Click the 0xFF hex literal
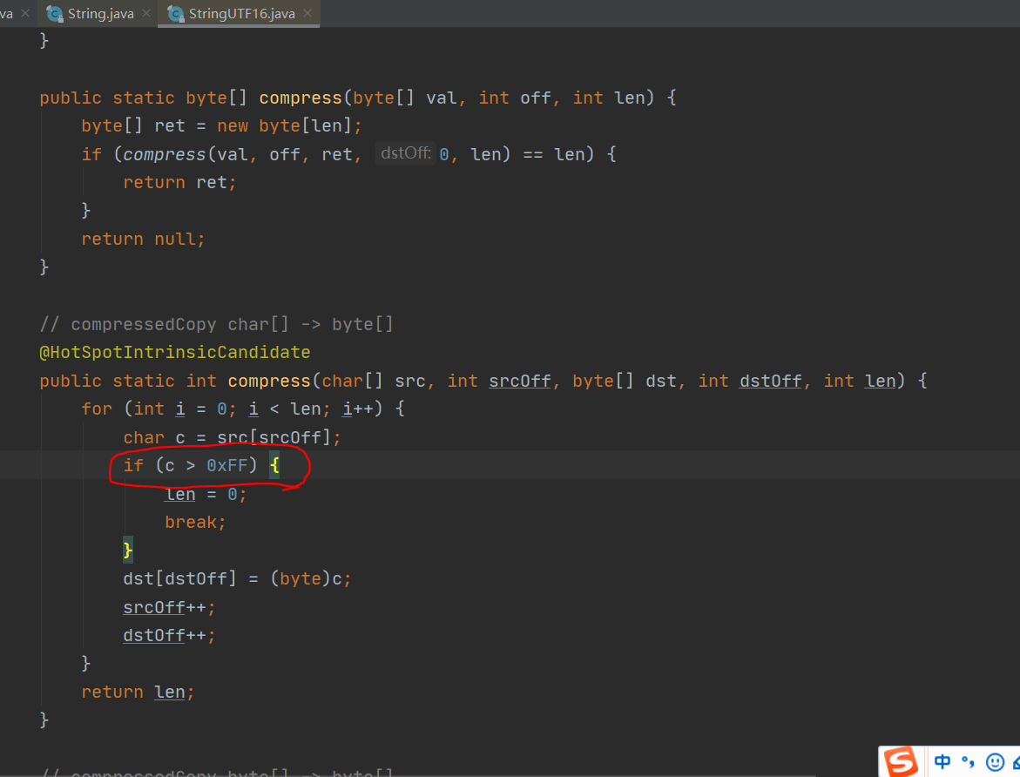Screen dimensions: 1020x777 pos(227,465)
